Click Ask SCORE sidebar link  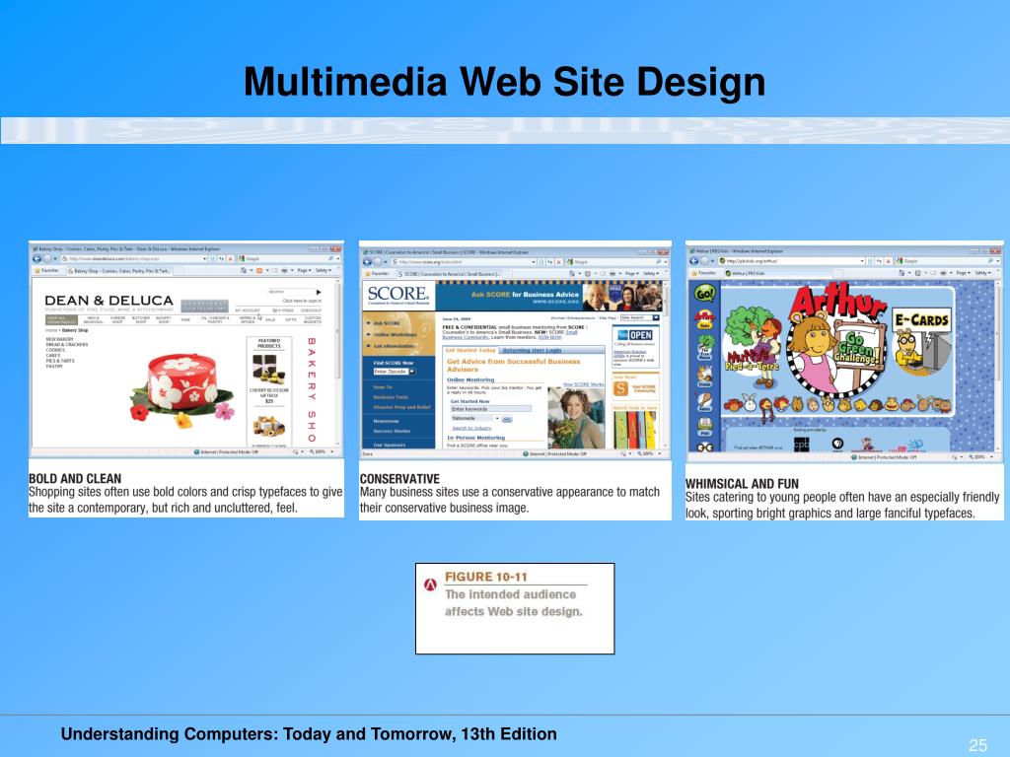pos(387,323)
